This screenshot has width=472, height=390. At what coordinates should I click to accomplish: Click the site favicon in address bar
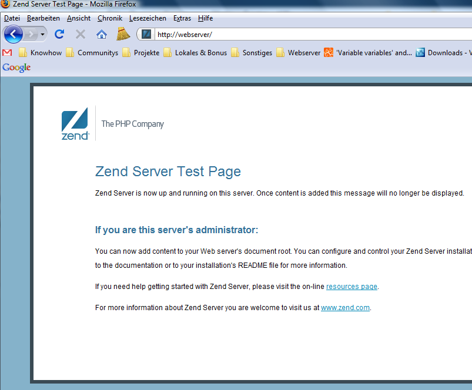[146, 34]
